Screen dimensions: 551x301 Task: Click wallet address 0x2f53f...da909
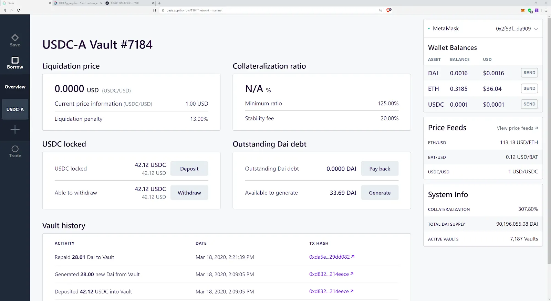coord(513,29)
